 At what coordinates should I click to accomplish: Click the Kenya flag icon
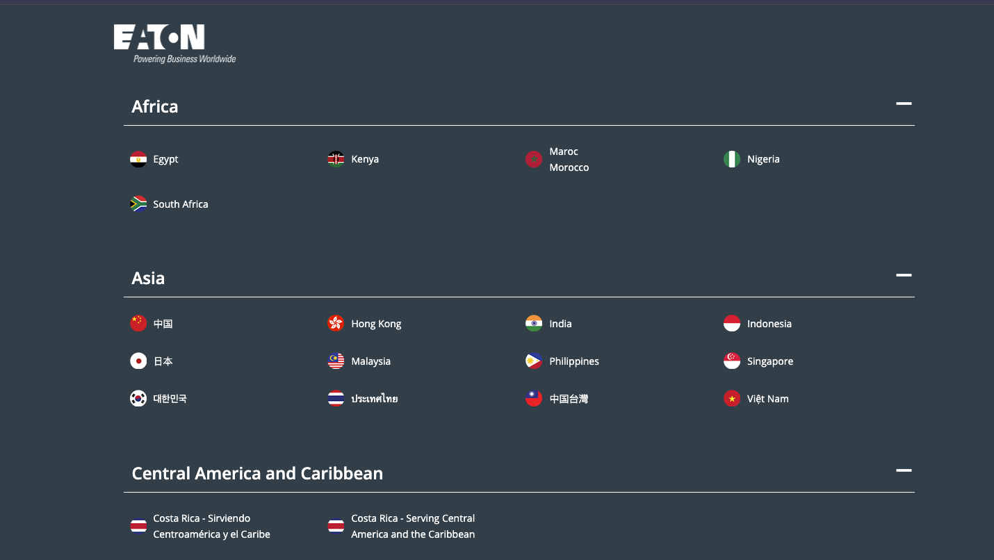pyautogui.click(x=336, y=159)
